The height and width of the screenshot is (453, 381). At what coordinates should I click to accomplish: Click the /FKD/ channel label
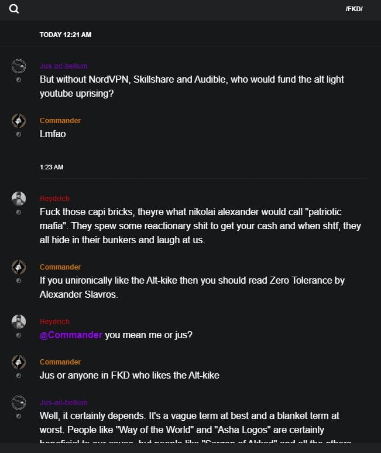coord(354,9)
